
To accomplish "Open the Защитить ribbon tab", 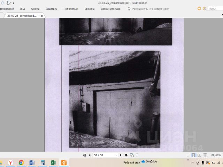I will (x=51, y=9).
